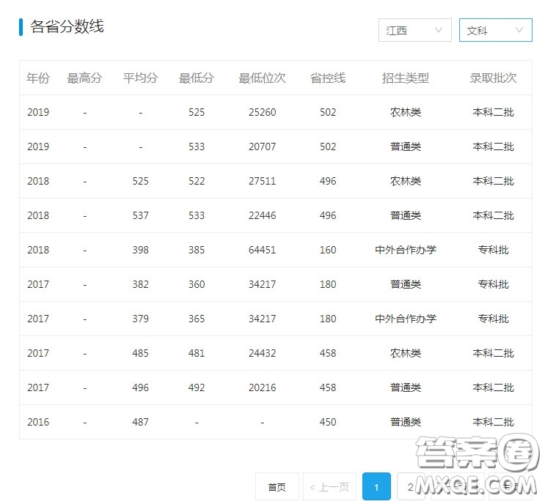Select the rank value 24432
This screenshot has height=501, width=545.
(262, 353)
